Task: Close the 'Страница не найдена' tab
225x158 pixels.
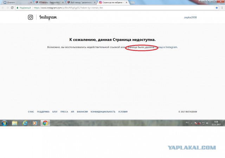Action: (x=127, y=2)
